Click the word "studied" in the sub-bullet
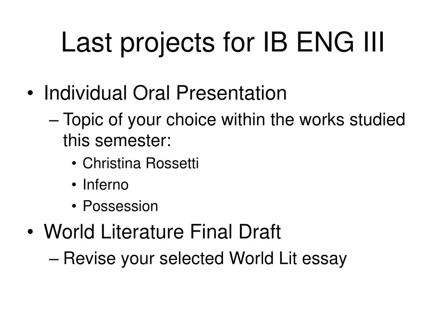446x335 pixels. click(x=377, y=120)
